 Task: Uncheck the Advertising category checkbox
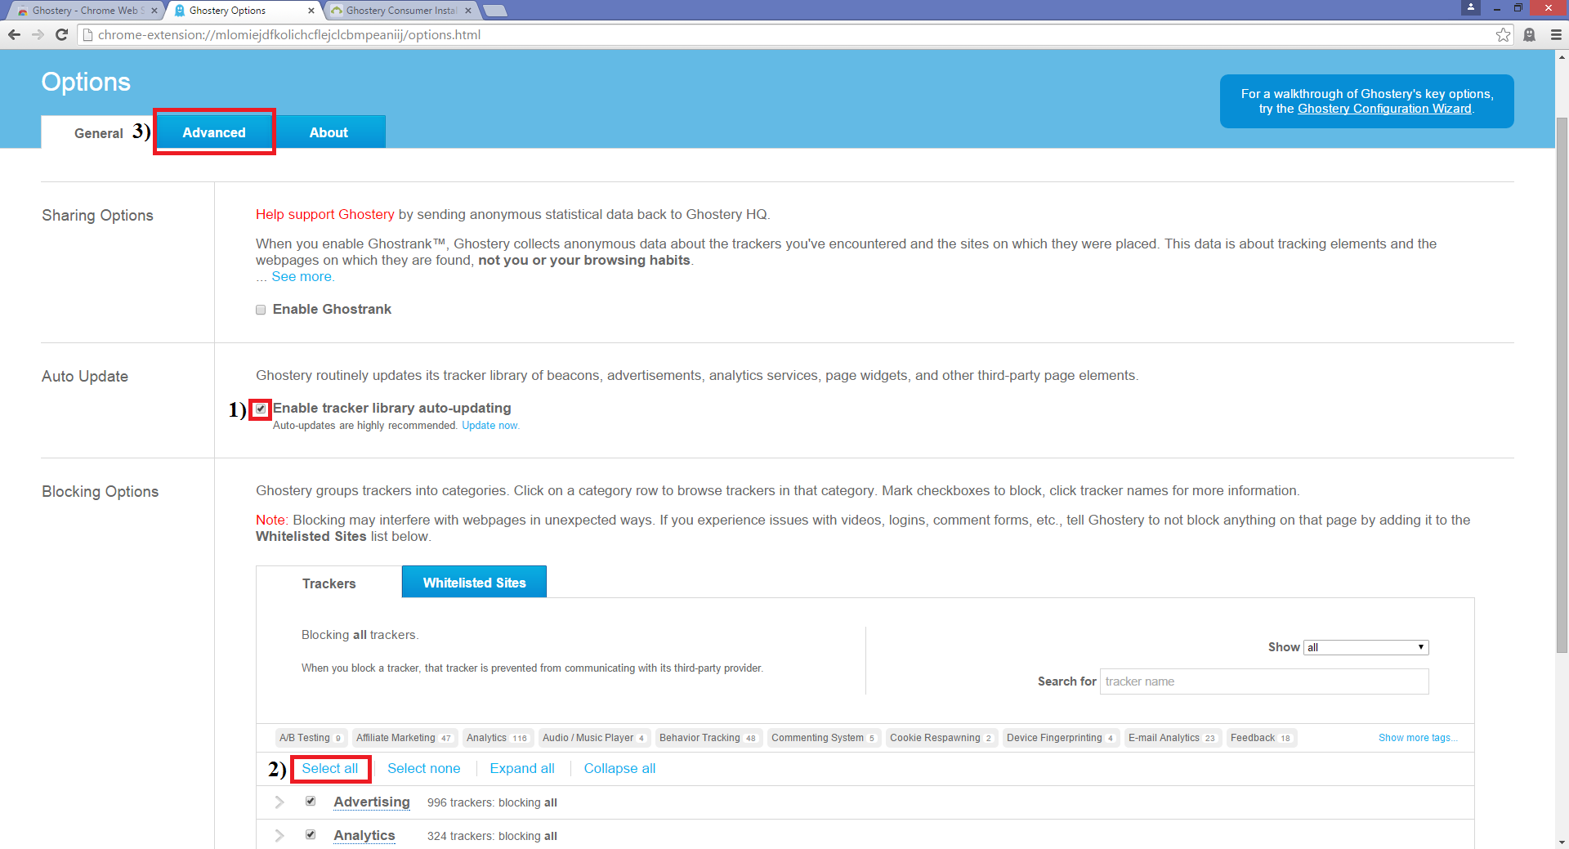tap(311, 802)
